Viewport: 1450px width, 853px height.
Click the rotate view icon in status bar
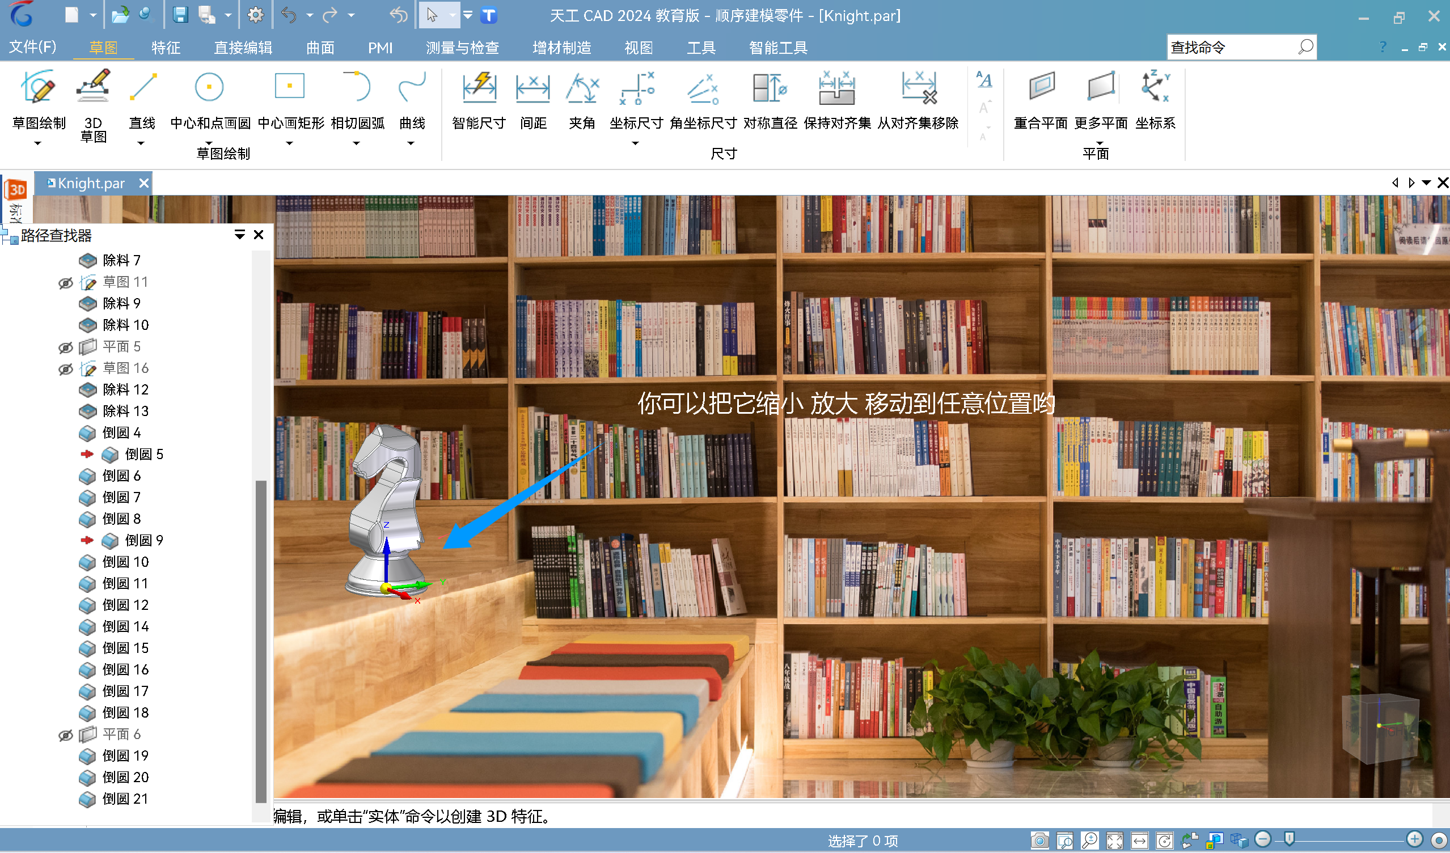[x=1165, y=841]
